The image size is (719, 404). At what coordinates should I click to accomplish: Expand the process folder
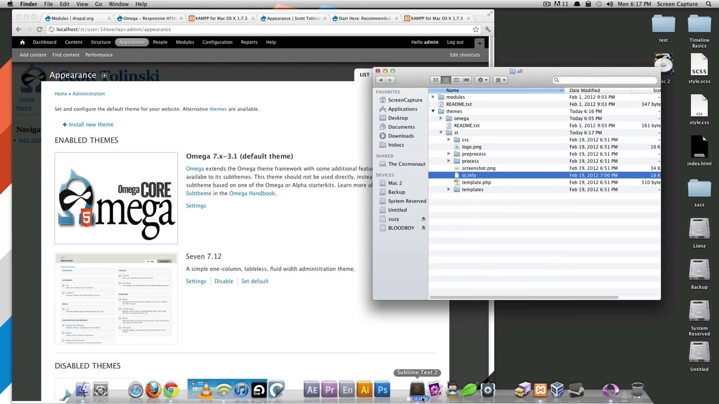click(x=449, y=161)
